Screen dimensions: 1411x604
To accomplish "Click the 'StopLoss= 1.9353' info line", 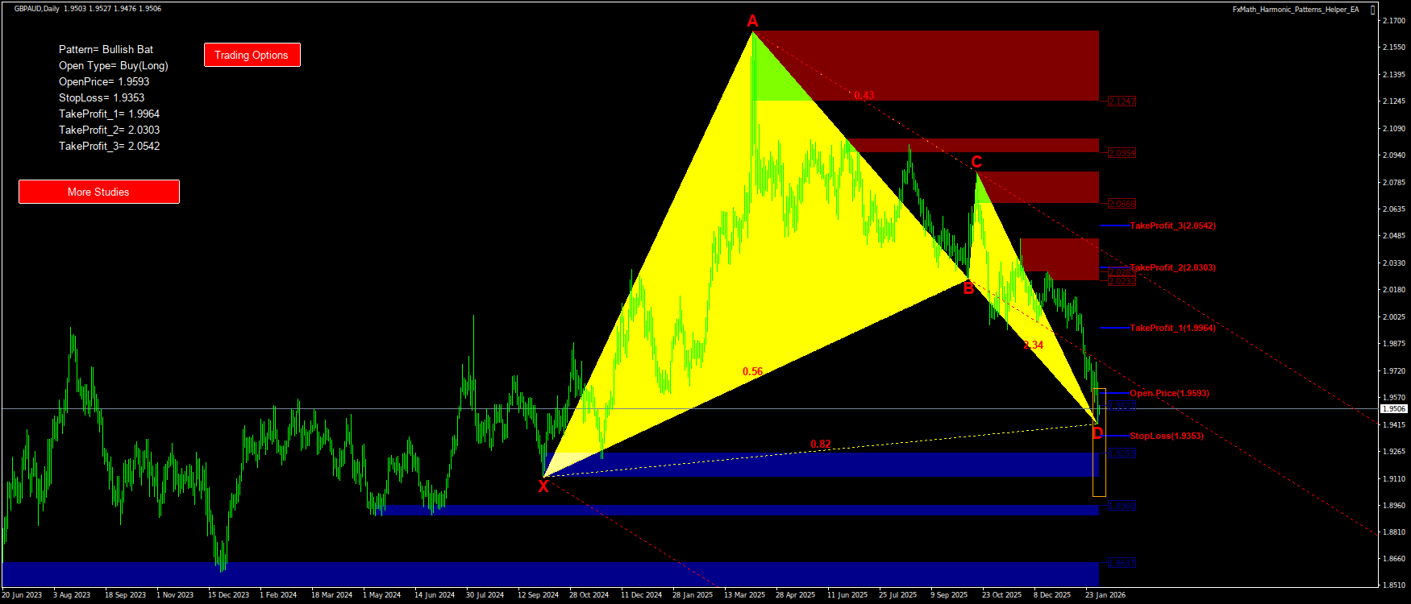I will tap(102, 97).
